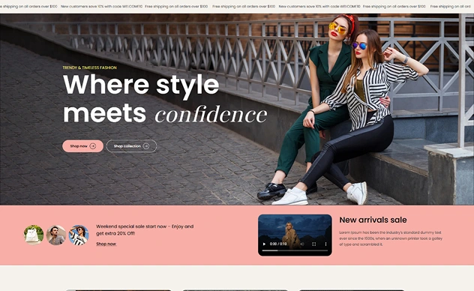Select the white backpack circular thumbnail
The height and width of the screenshot is (291, 474).
[x=34, y=235]
